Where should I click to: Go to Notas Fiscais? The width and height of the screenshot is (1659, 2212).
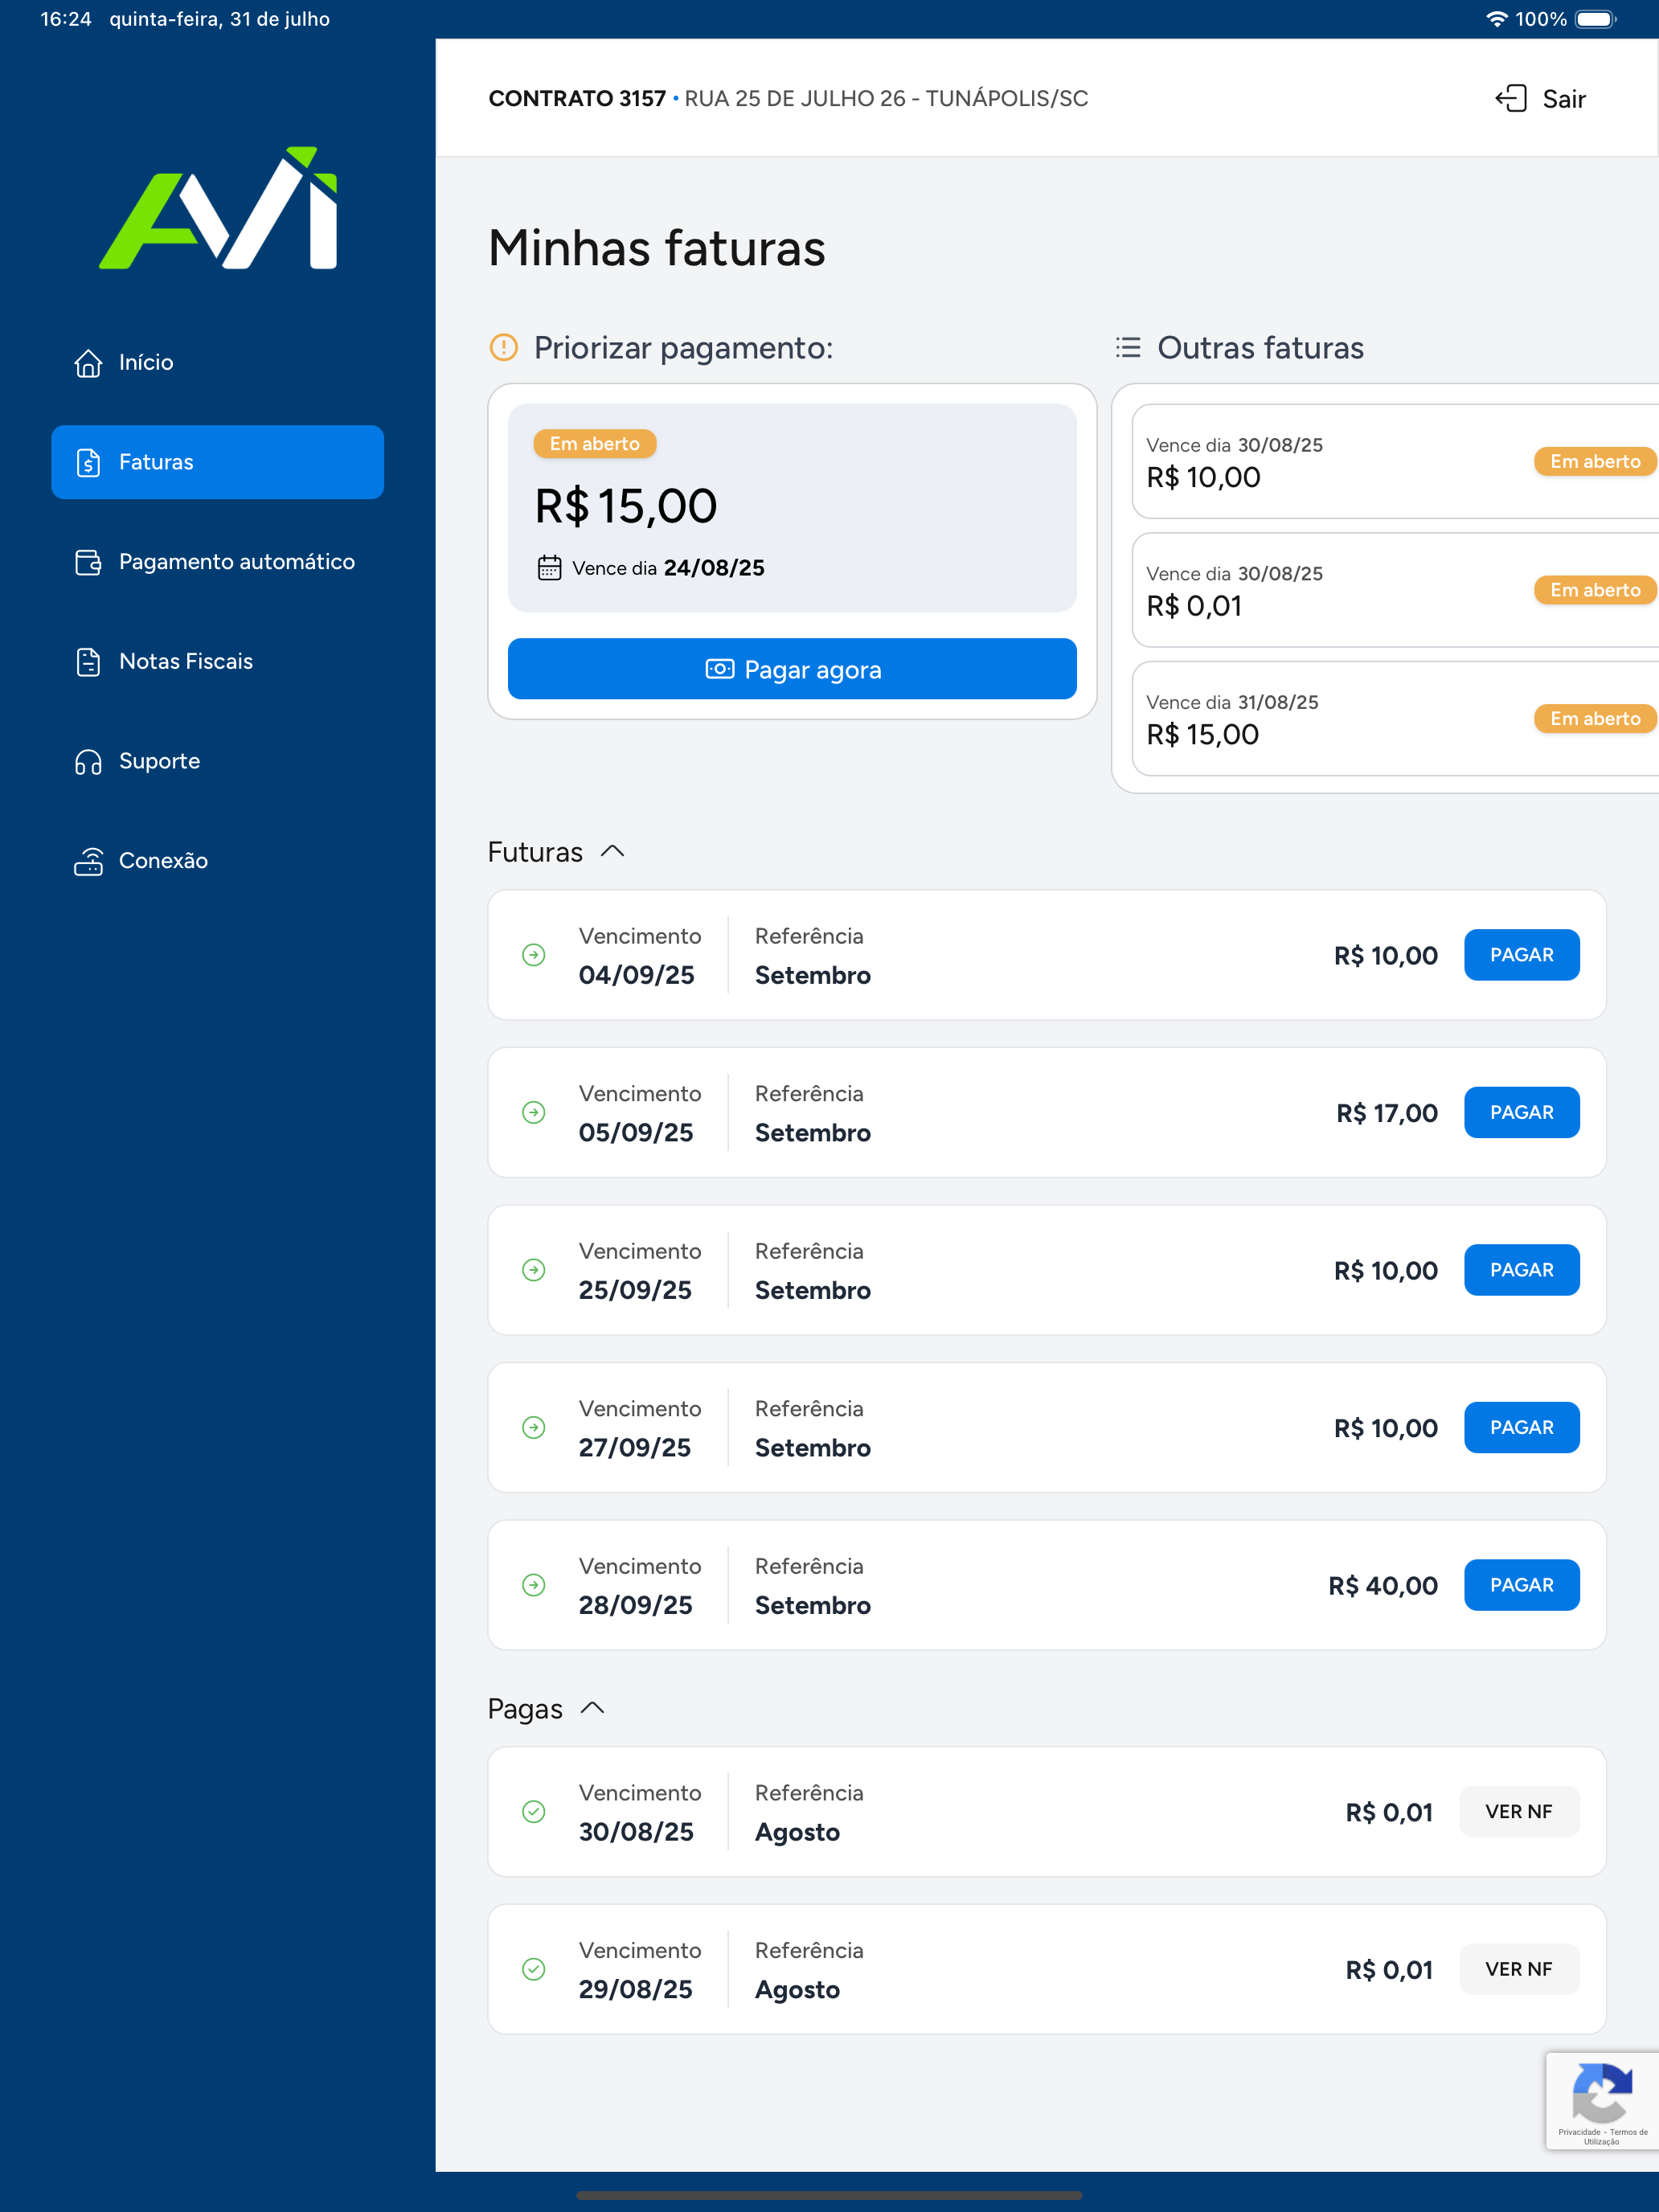[218, 662]
